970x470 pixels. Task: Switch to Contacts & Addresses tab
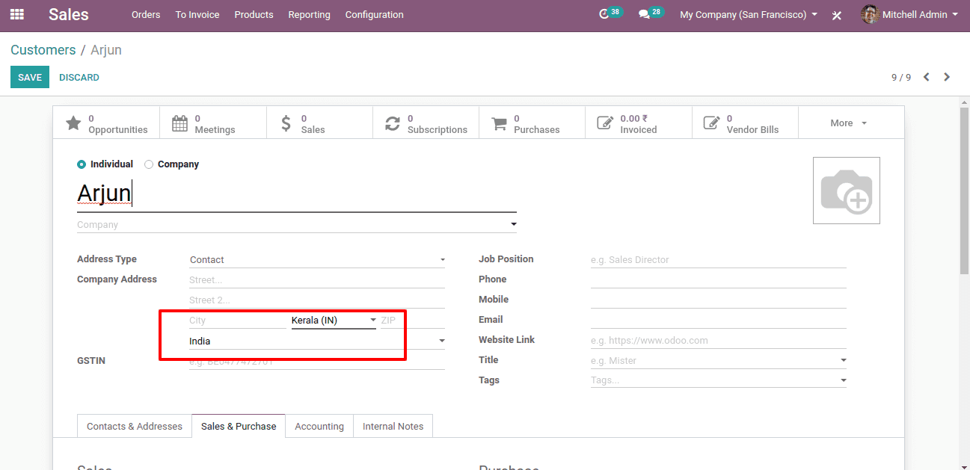pyautogui.click(x=135, y=426)
